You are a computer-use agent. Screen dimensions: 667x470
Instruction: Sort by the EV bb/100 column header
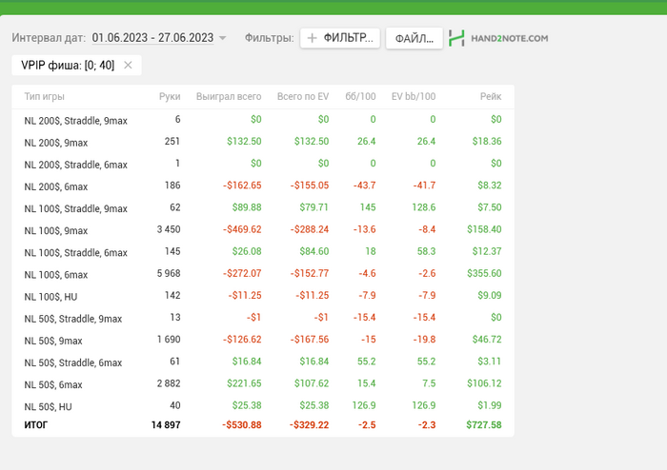[414, 96]
